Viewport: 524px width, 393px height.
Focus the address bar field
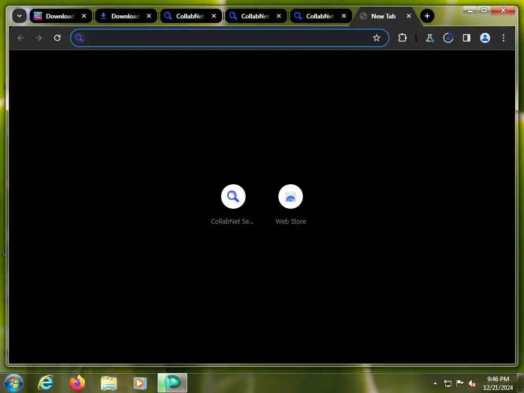coord(230,38)
